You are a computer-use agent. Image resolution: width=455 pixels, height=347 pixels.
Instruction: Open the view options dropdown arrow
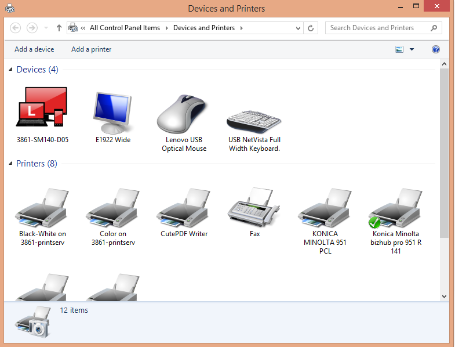(x=412, y=49)
